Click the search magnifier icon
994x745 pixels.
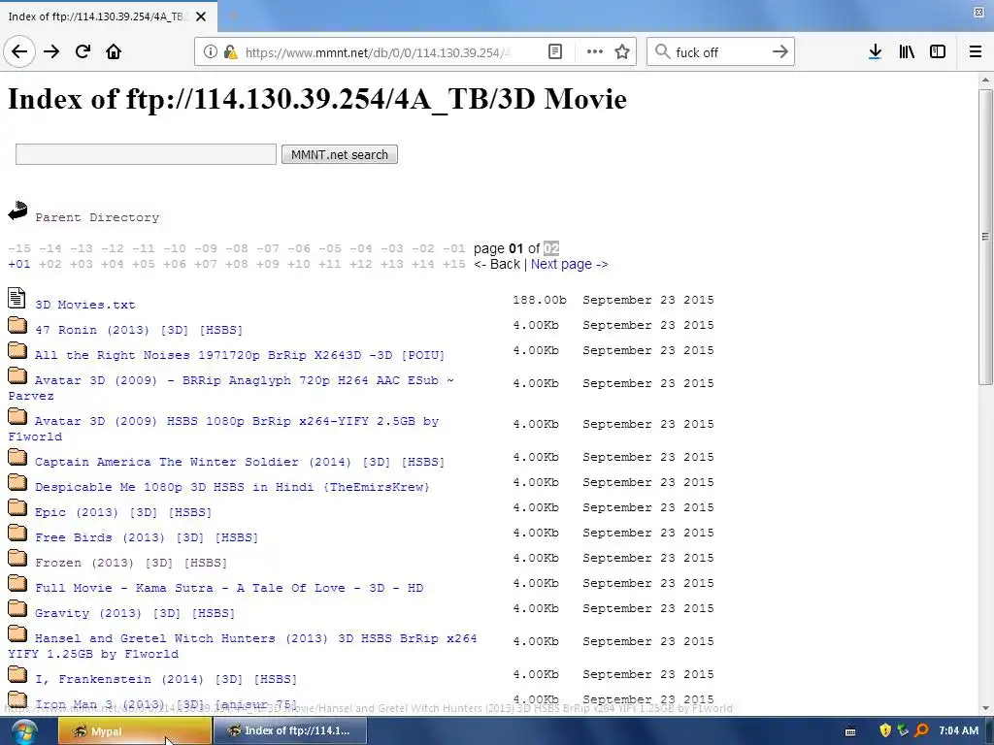point(662,51)
